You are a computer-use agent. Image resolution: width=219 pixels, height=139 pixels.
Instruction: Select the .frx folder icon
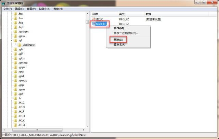(x=15, y=14)
